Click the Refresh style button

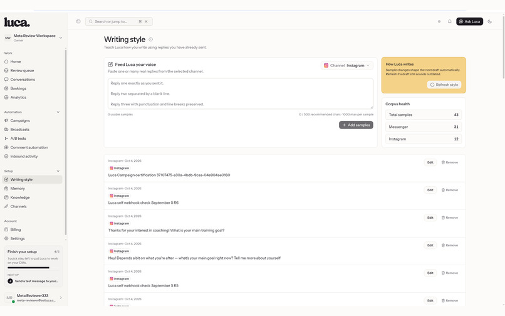pyautogui.click(x=444, y=85)
